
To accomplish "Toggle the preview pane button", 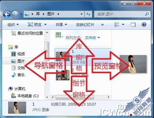I will pos(133,25).
